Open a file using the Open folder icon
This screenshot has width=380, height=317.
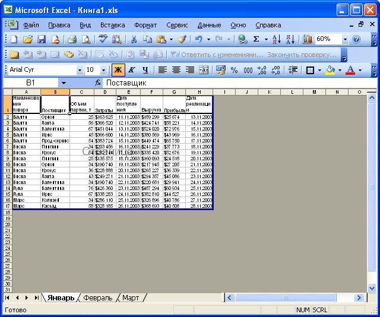(x=28, y=39)
